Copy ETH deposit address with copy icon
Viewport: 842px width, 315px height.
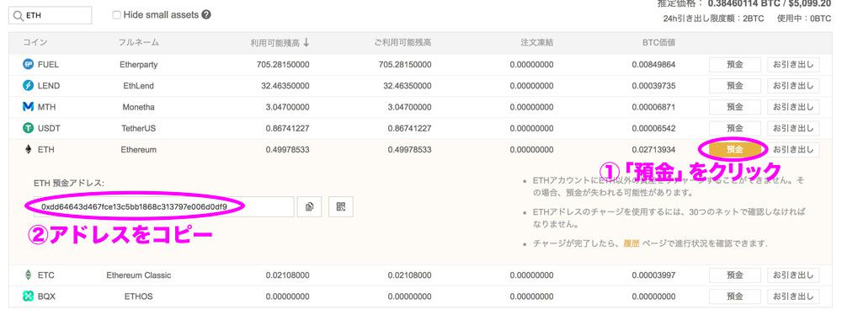coord(310,207)
